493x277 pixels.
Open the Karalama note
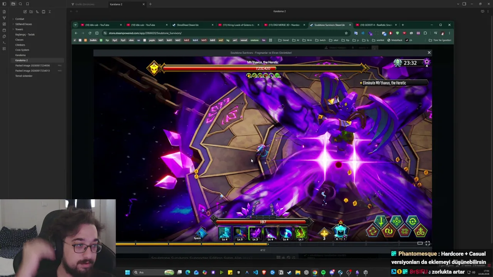point(20,55)
